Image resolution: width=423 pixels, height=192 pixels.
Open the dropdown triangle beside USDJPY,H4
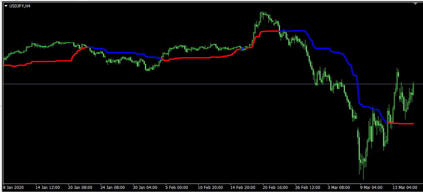coord(6,6)
